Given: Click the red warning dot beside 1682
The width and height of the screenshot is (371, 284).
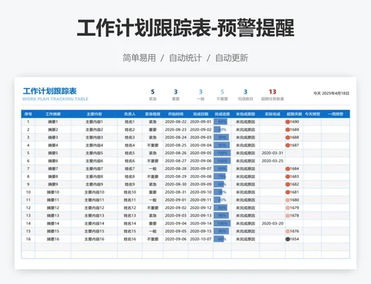Looking at the screenshot, I should pyautogui.click(x=288, y=185).
